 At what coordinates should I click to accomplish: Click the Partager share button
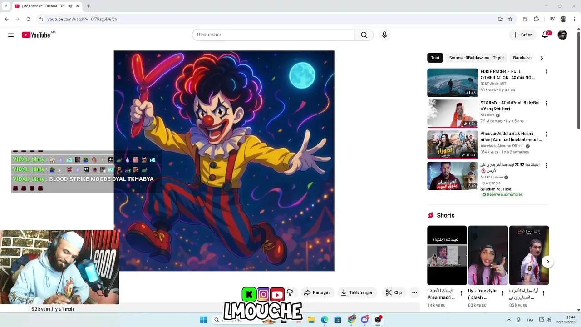tap(317, 292)
